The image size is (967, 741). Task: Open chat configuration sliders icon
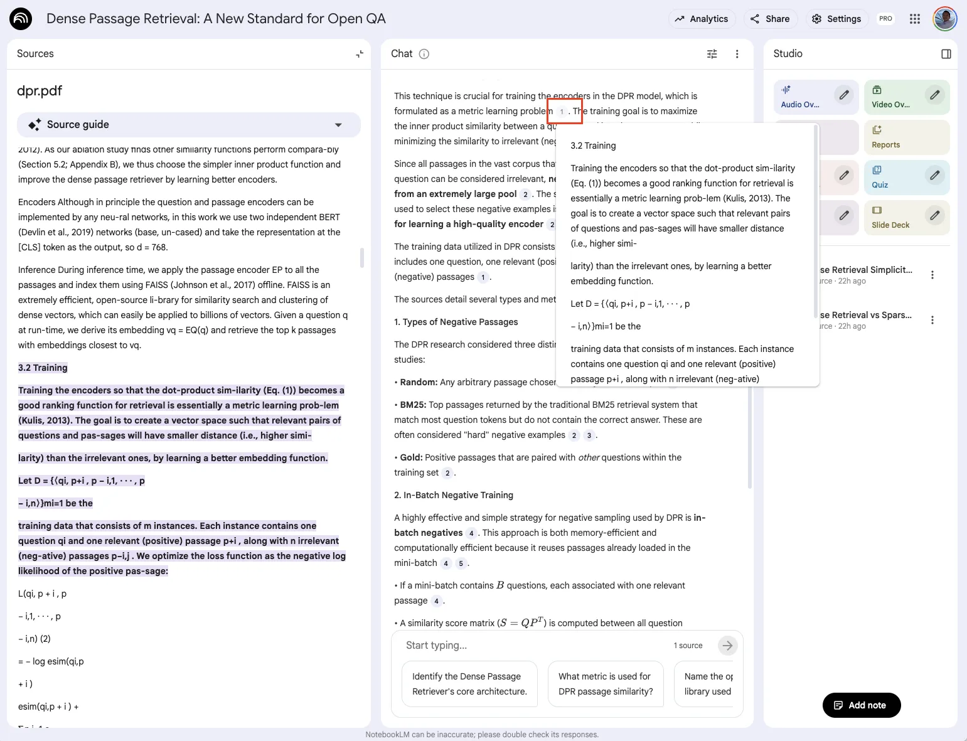click(712, 54)
